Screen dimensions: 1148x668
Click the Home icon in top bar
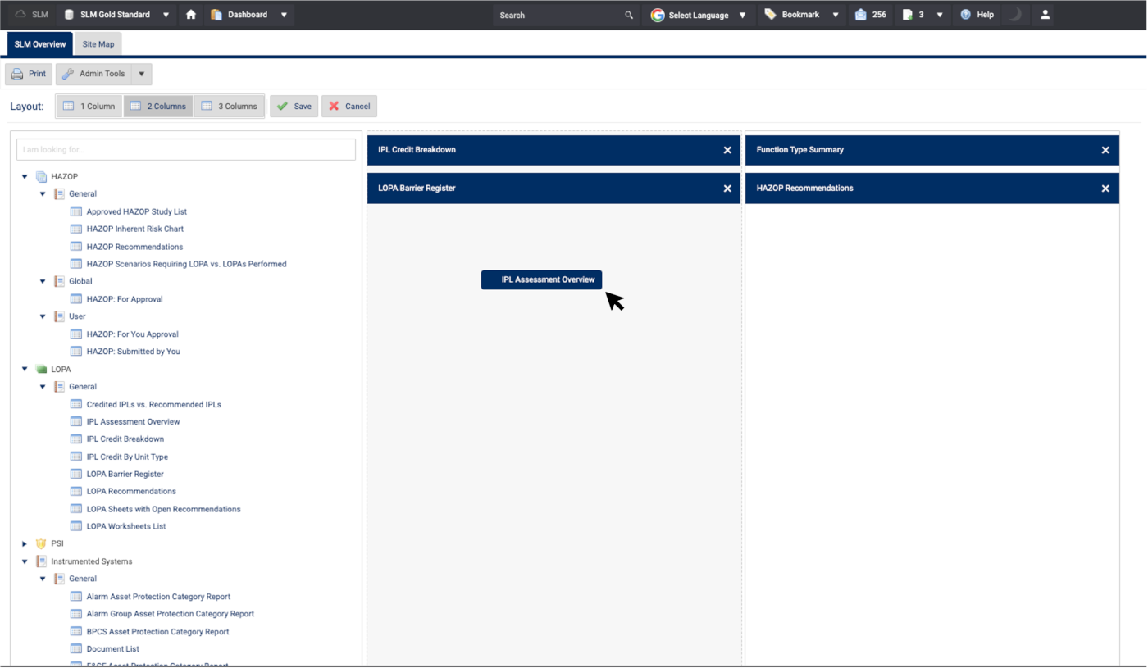tap(191, 15)
